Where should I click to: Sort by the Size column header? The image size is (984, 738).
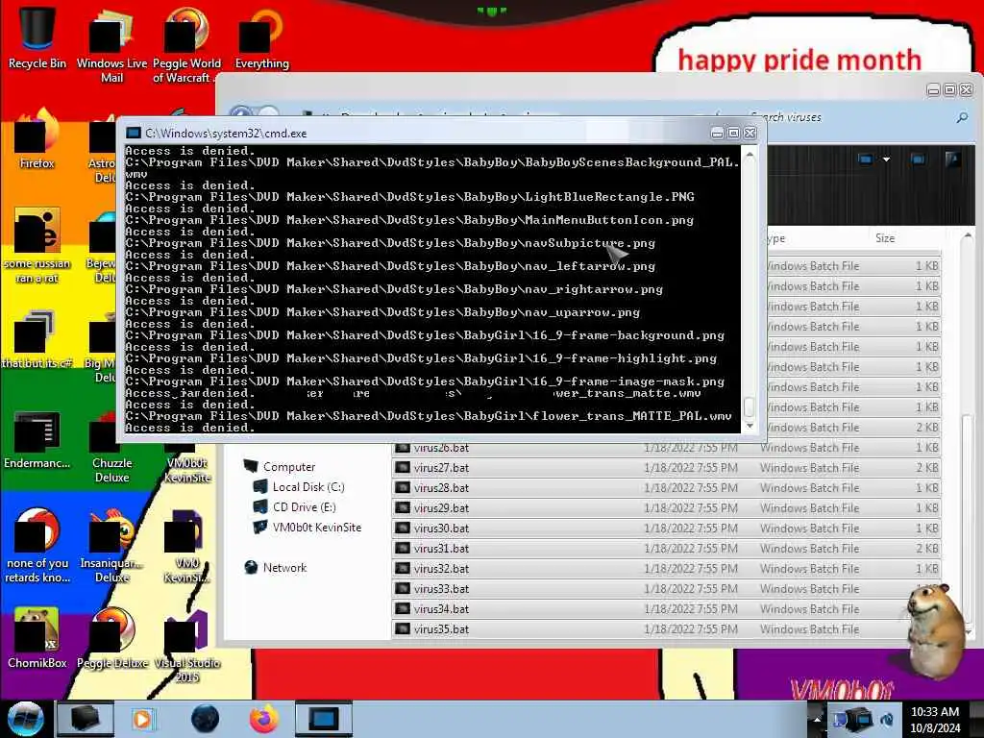(x=885, y=238)
